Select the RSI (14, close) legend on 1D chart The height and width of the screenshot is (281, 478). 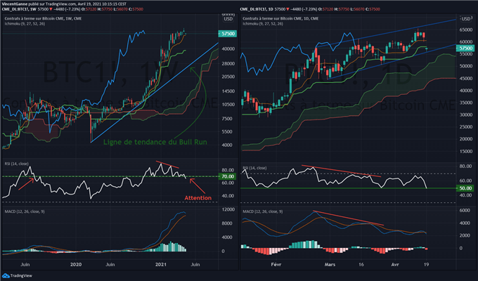(x=254, y=168)
